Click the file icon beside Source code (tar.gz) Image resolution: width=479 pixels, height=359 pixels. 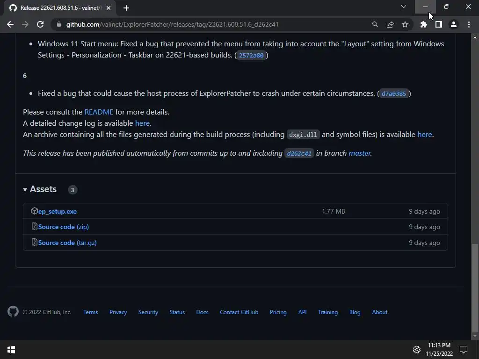click(x=34, y=243)
